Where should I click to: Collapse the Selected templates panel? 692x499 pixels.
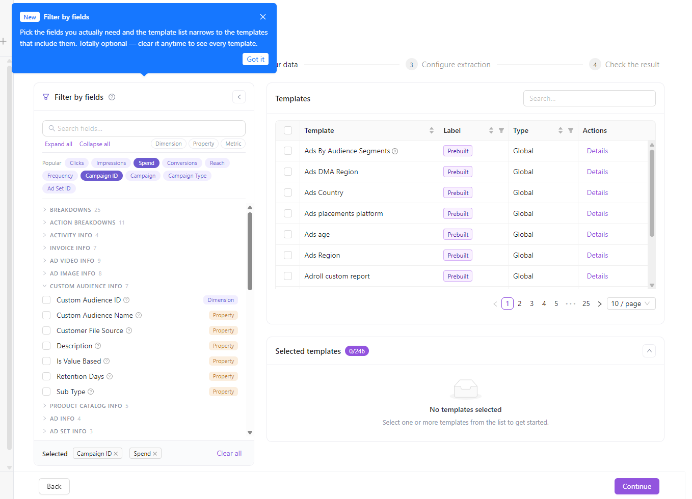649,351
